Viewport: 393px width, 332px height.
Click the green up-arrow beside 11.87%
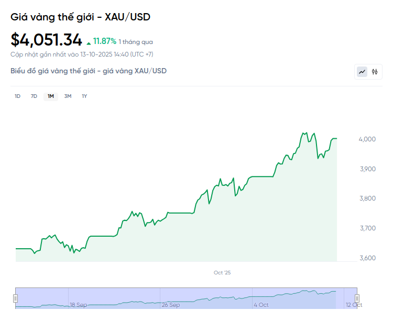89,42
